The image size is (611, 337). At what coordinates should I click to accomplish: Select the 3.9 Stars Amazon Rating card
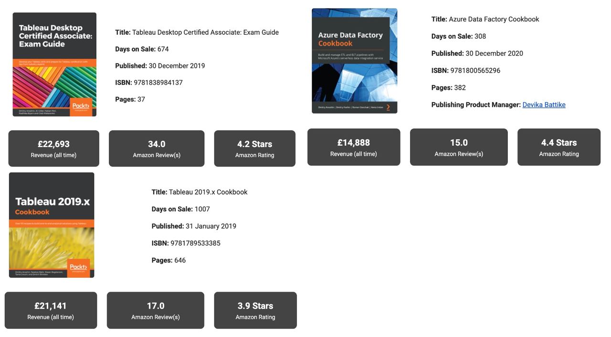[255, 310]
